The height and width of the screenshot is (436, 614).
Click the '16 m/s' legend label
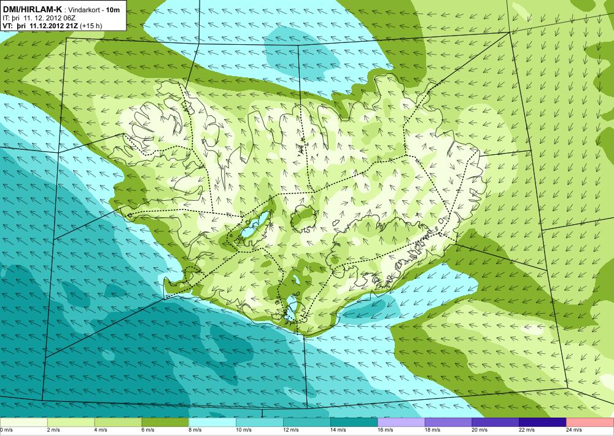pos(385,430)
